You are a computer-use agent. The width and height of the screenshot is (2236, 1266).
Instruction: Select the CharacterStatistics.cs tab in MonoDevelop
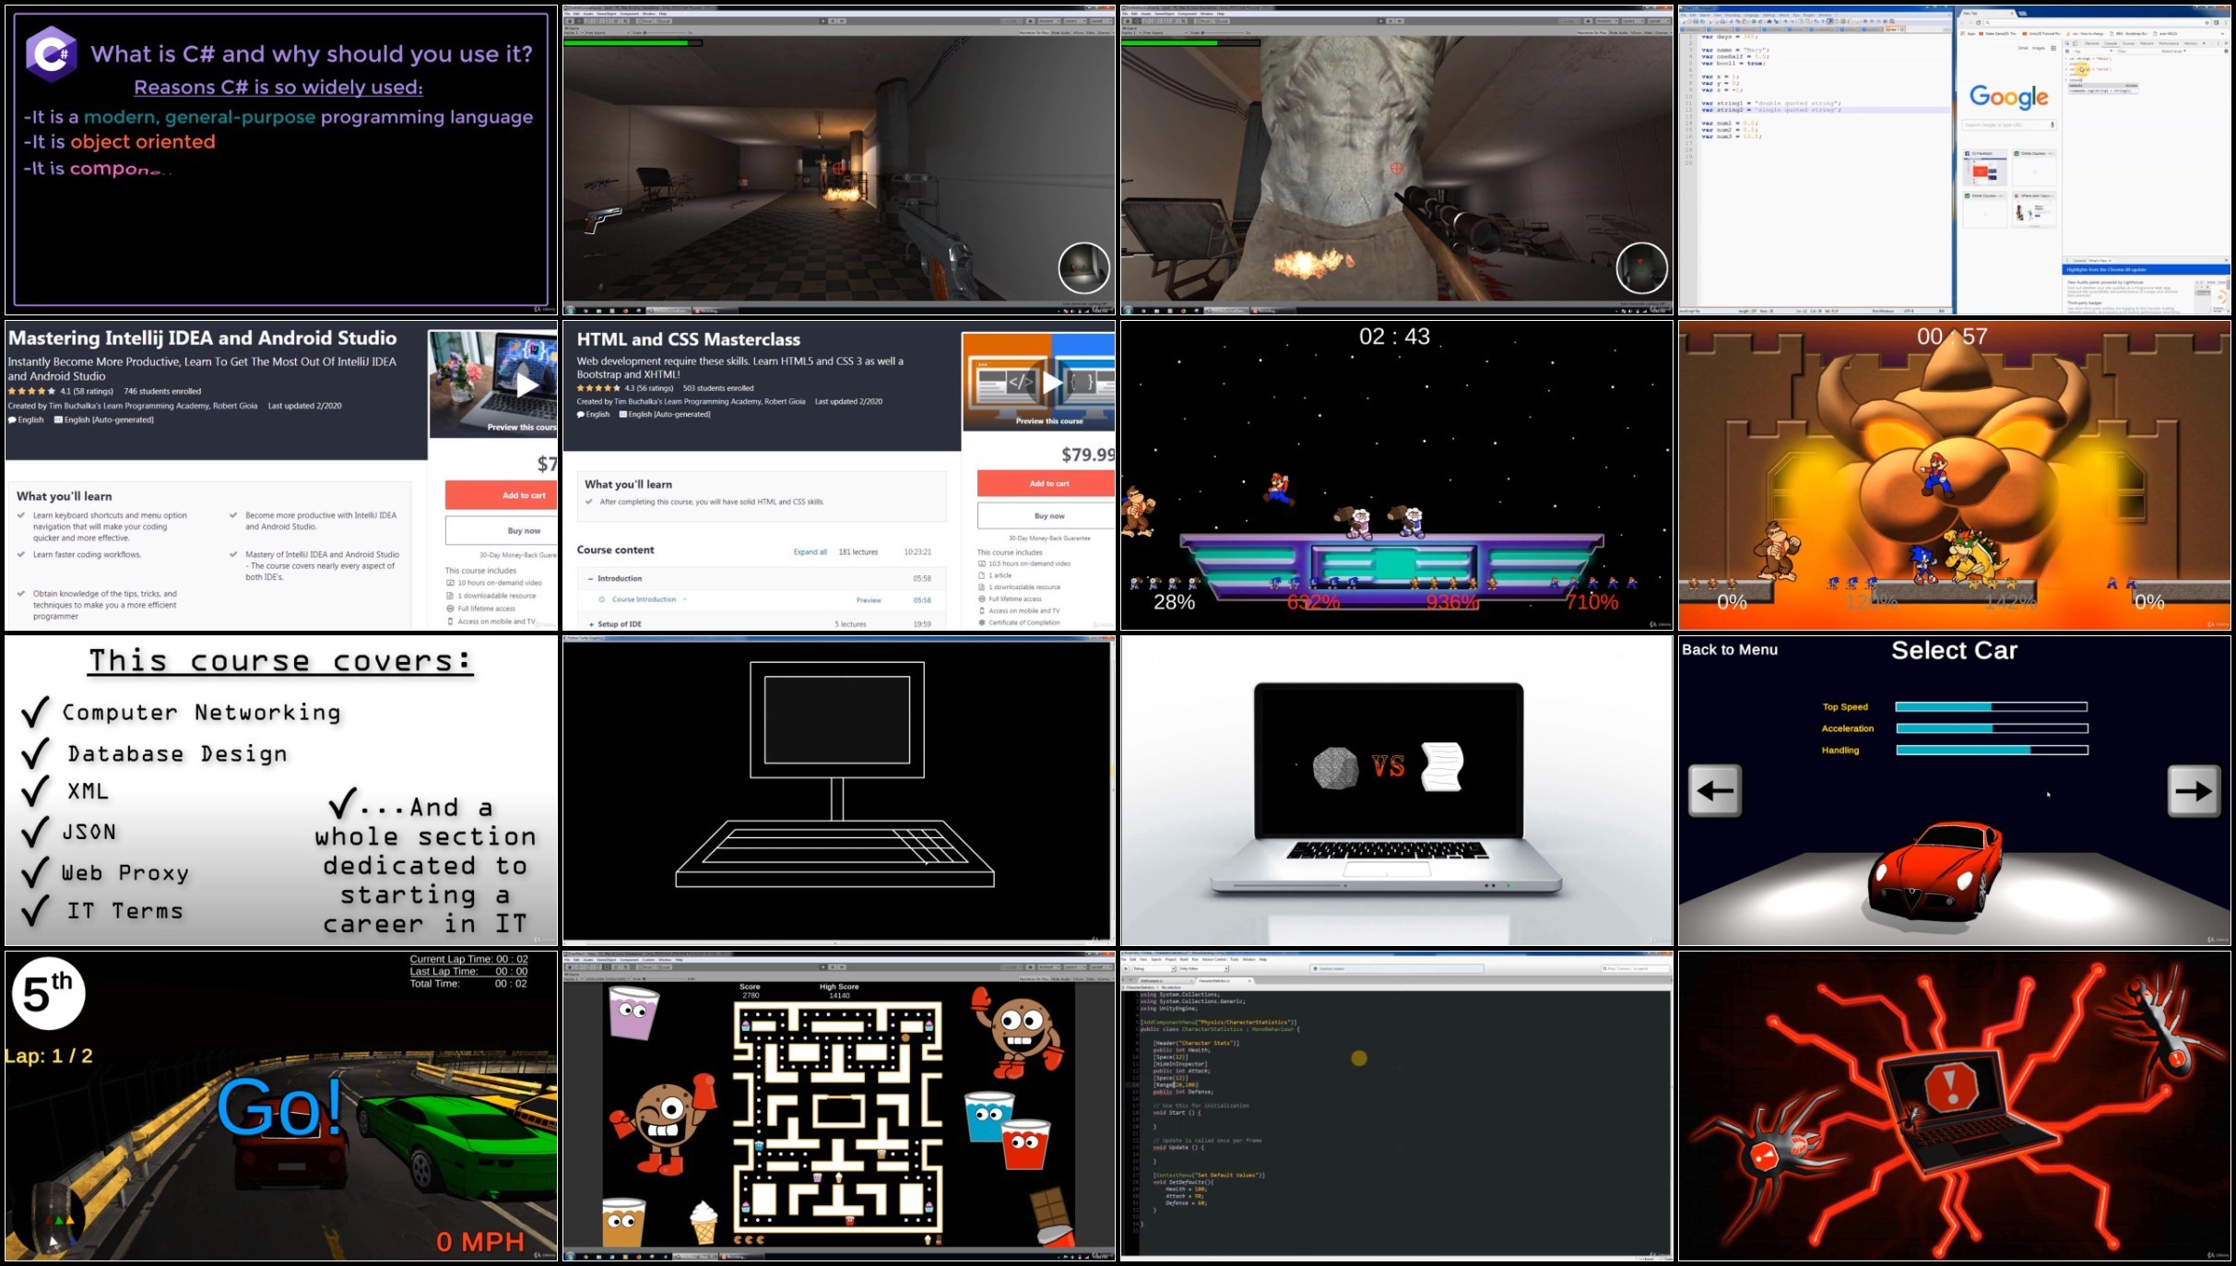(1224, 980)
